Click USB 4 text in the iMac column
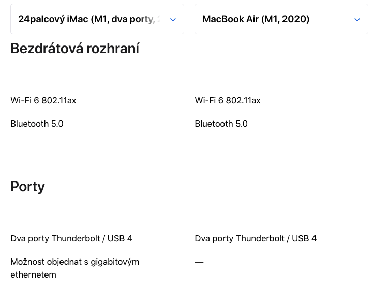 pos(120,238)
